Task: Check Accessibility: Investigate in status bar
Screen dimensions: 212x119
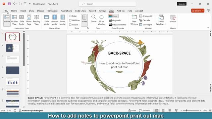Action: 31,110
